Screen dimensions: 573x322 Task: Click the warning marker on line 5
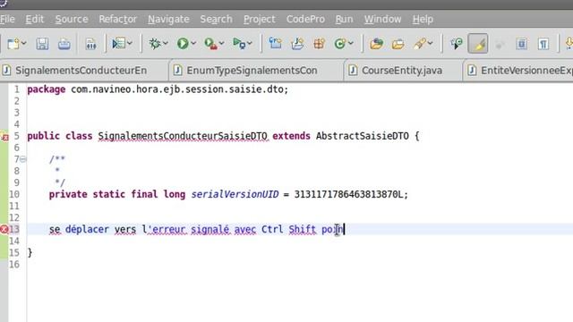tap(4, 137)
